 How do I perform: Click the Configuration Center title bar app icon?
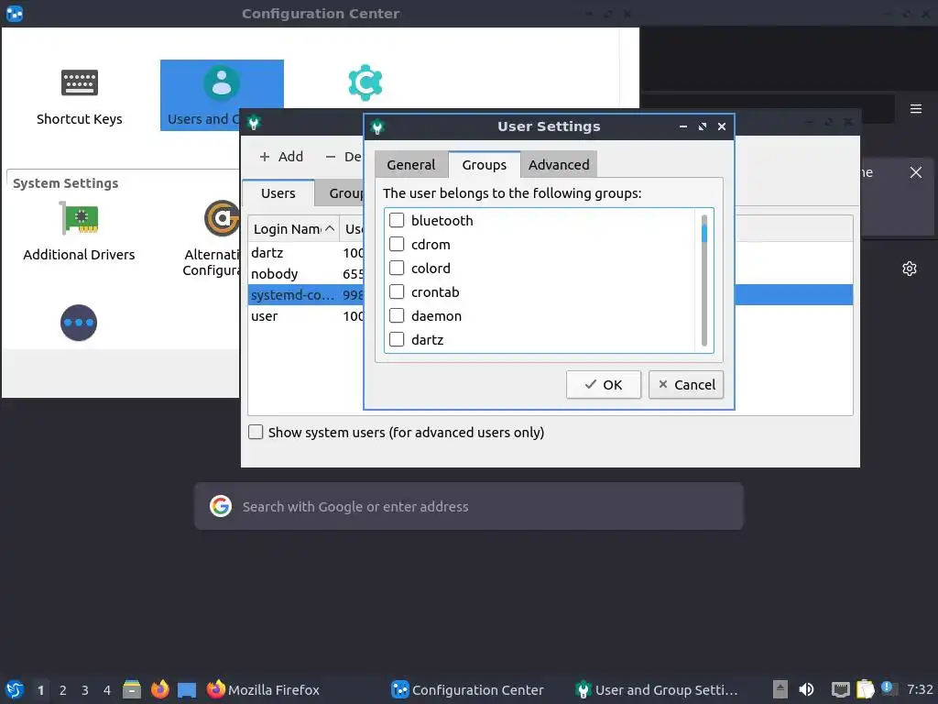15,13
